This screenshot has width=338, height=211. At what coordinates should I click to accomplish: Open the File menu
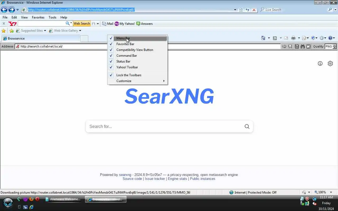tap(5, 17)
